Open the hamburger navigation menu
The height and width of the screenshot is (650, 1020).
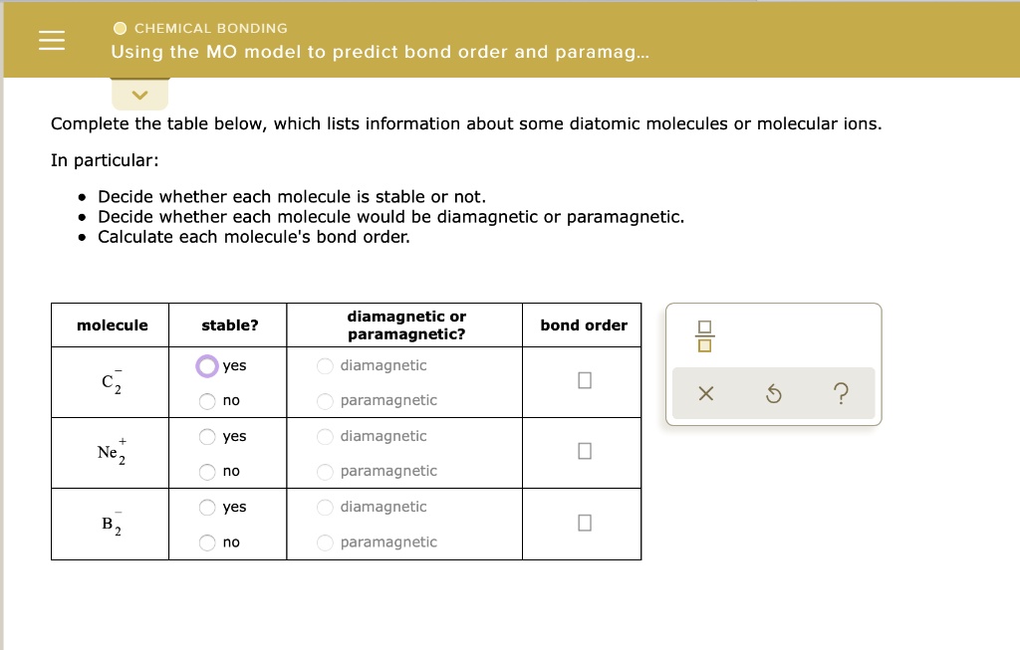coord(54,40)
